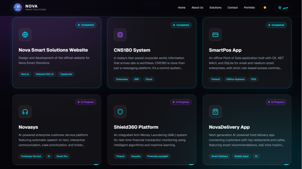The width and height of the screenshot is (302, 169).
Task: Click the globe icon on Nova Smart Solutions Website card
Action: pyautogui.click(x=25, y=35)
